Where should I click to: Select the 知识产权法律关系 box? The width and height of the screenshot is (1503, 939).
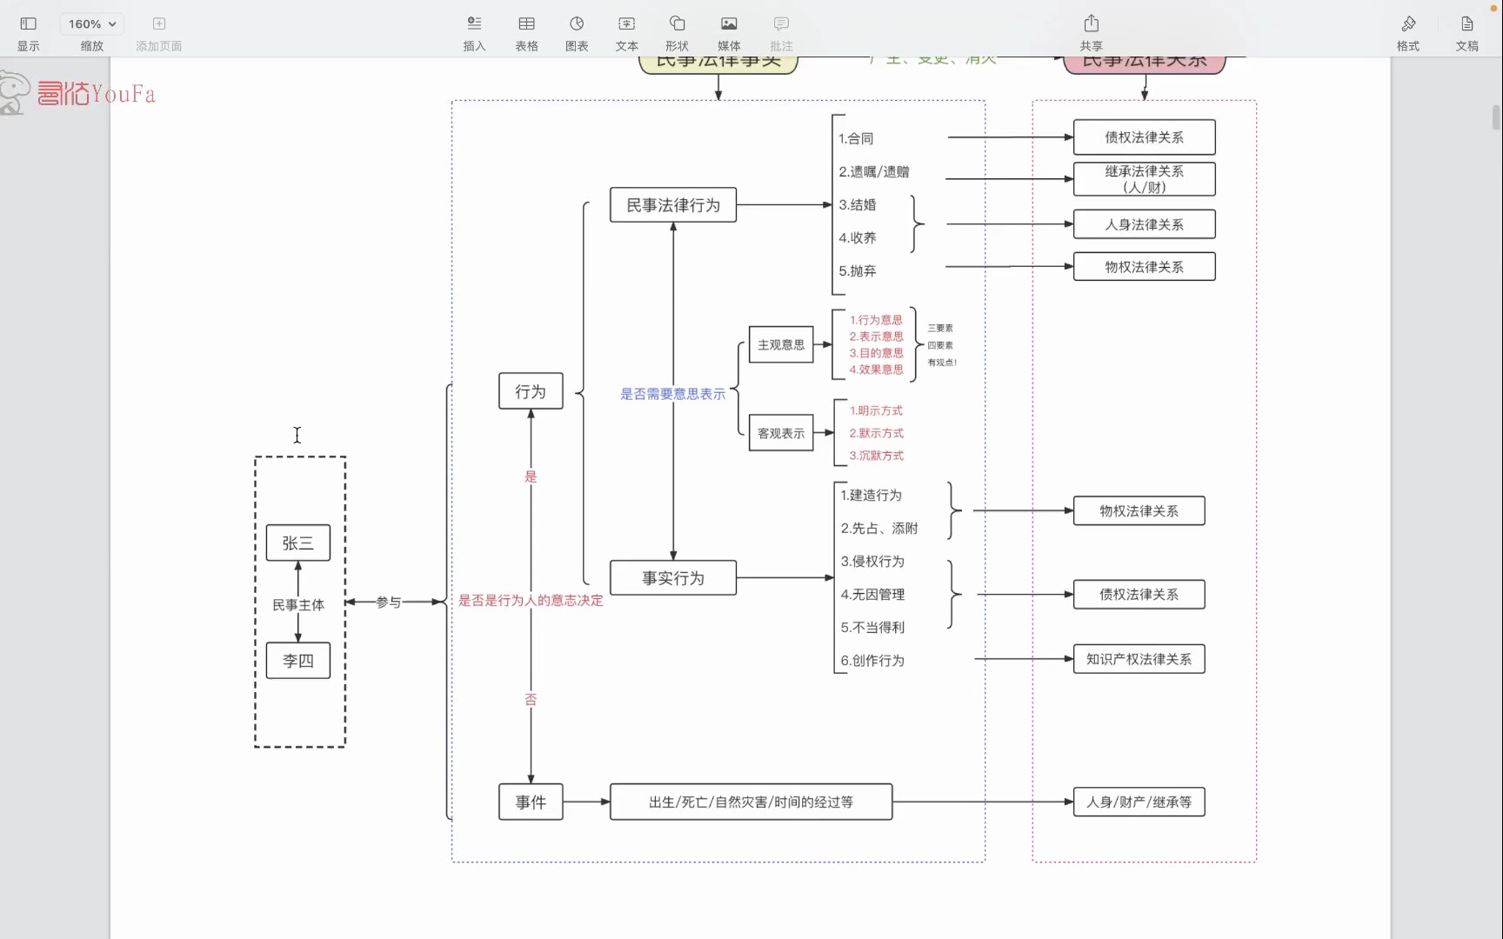pyautogui.click(x=1139, y=659)
